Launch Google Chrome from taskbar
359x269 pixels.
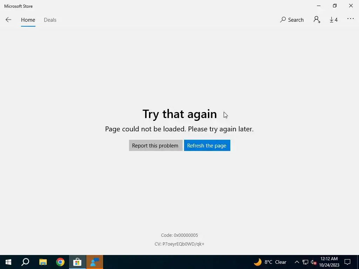(x=60, y=262)
